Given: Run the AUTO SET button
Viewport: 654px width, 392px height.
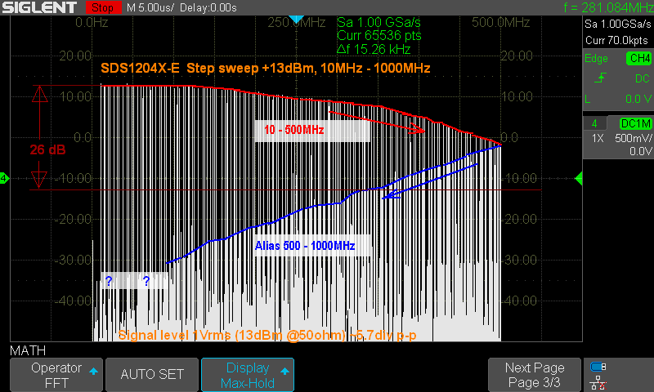Looking at the screenshot, I should click(x=152, y=375).
